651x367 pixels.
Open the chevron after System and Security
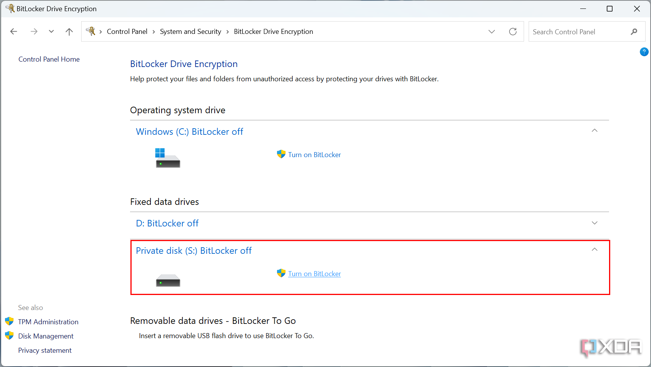click(x=228, y=32)
